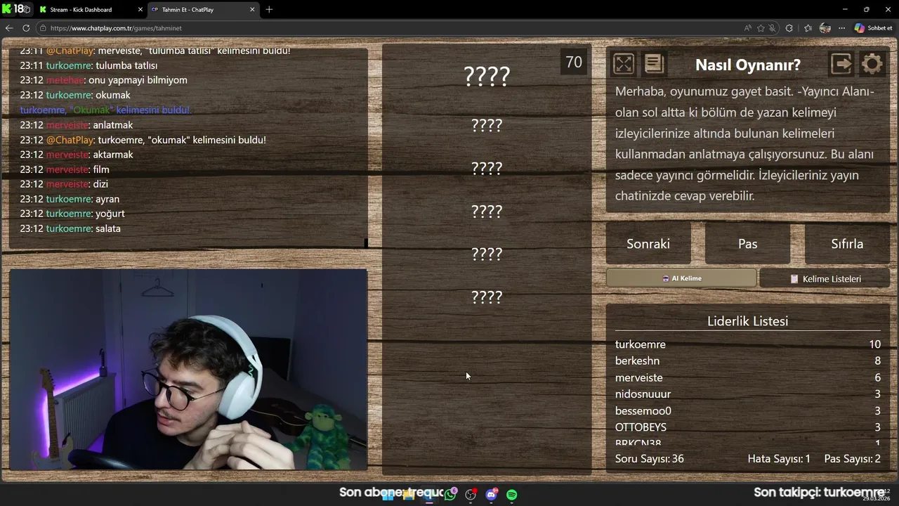Open WhatsApp from taskbar
Viewport: 899px width, 506px height.
click(x=450, y=495)
